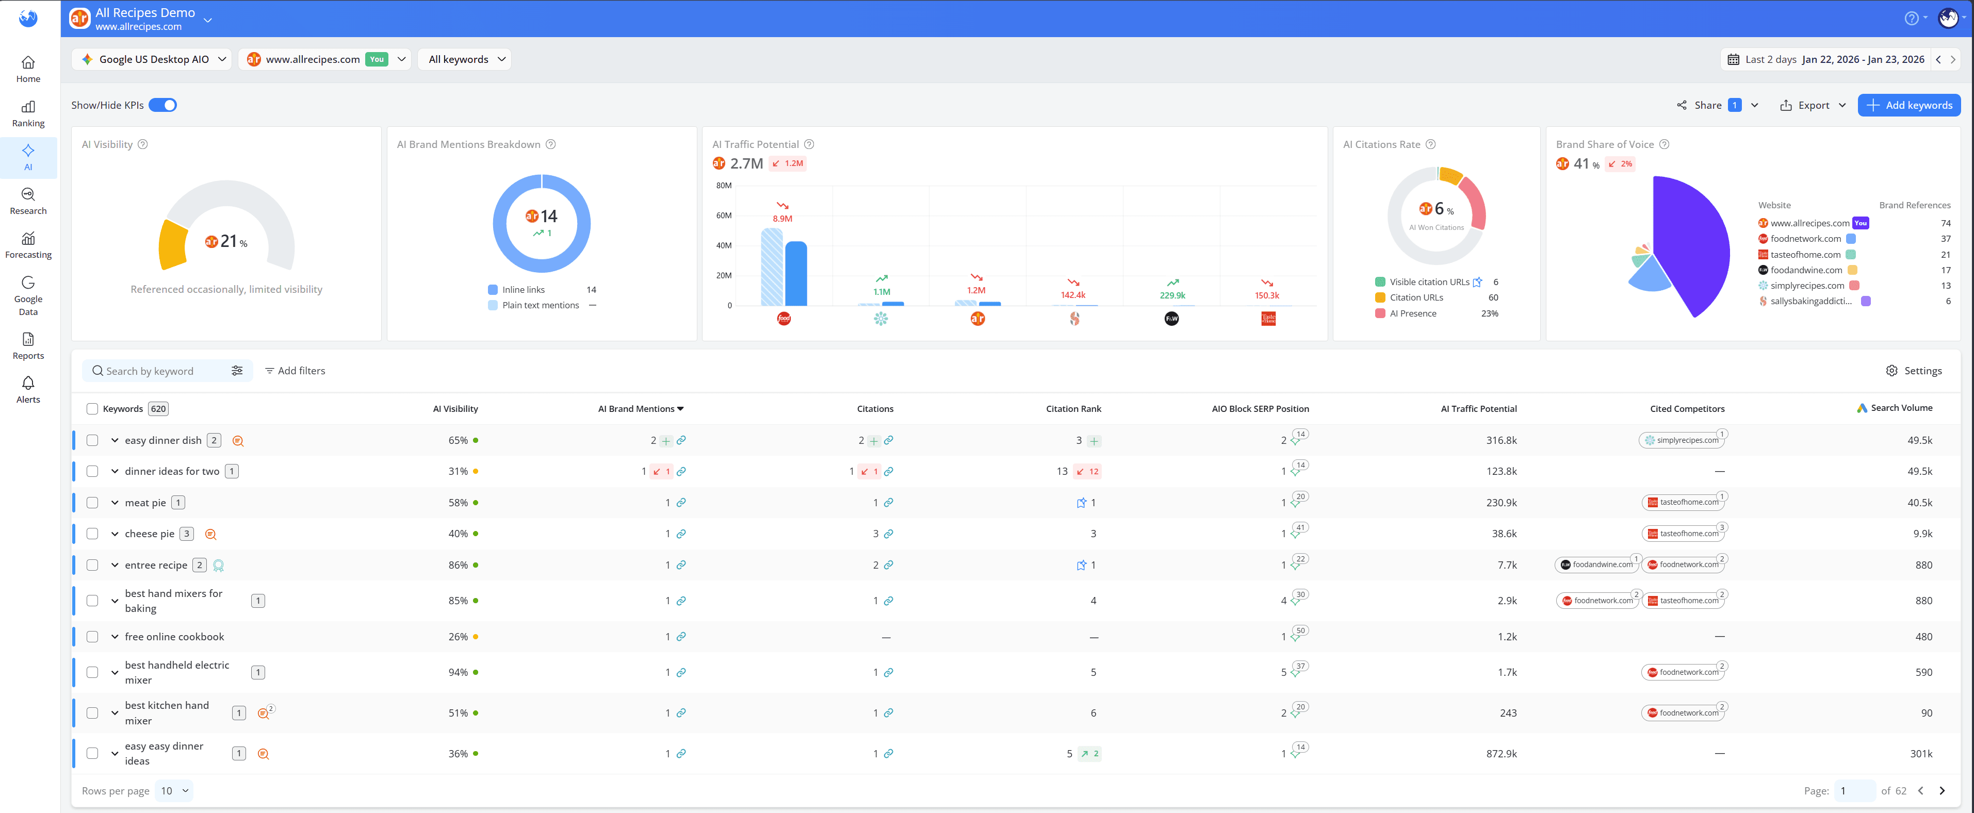Click the Add filters link
Viewport: 1974px width, 813px height.
[295, 370]
